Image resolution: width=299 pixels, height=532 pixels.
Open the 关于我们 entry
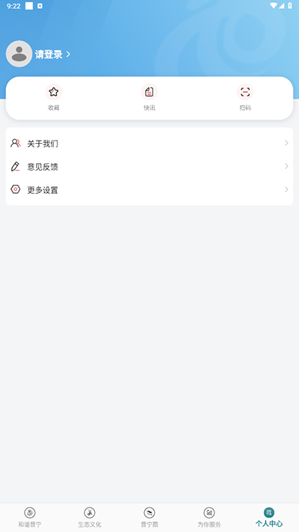coord(149,143)
